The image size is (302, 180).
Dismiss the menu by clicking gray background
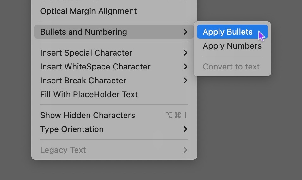tap(253, 133)
